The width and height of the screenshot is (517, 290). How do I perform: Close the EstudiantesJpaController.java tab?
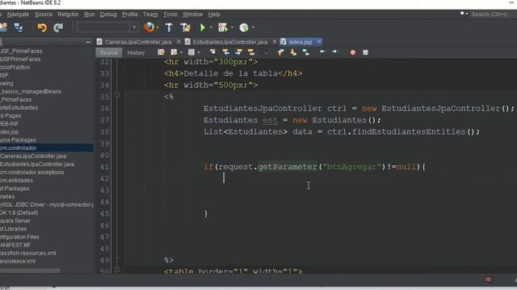click(274, 42)
